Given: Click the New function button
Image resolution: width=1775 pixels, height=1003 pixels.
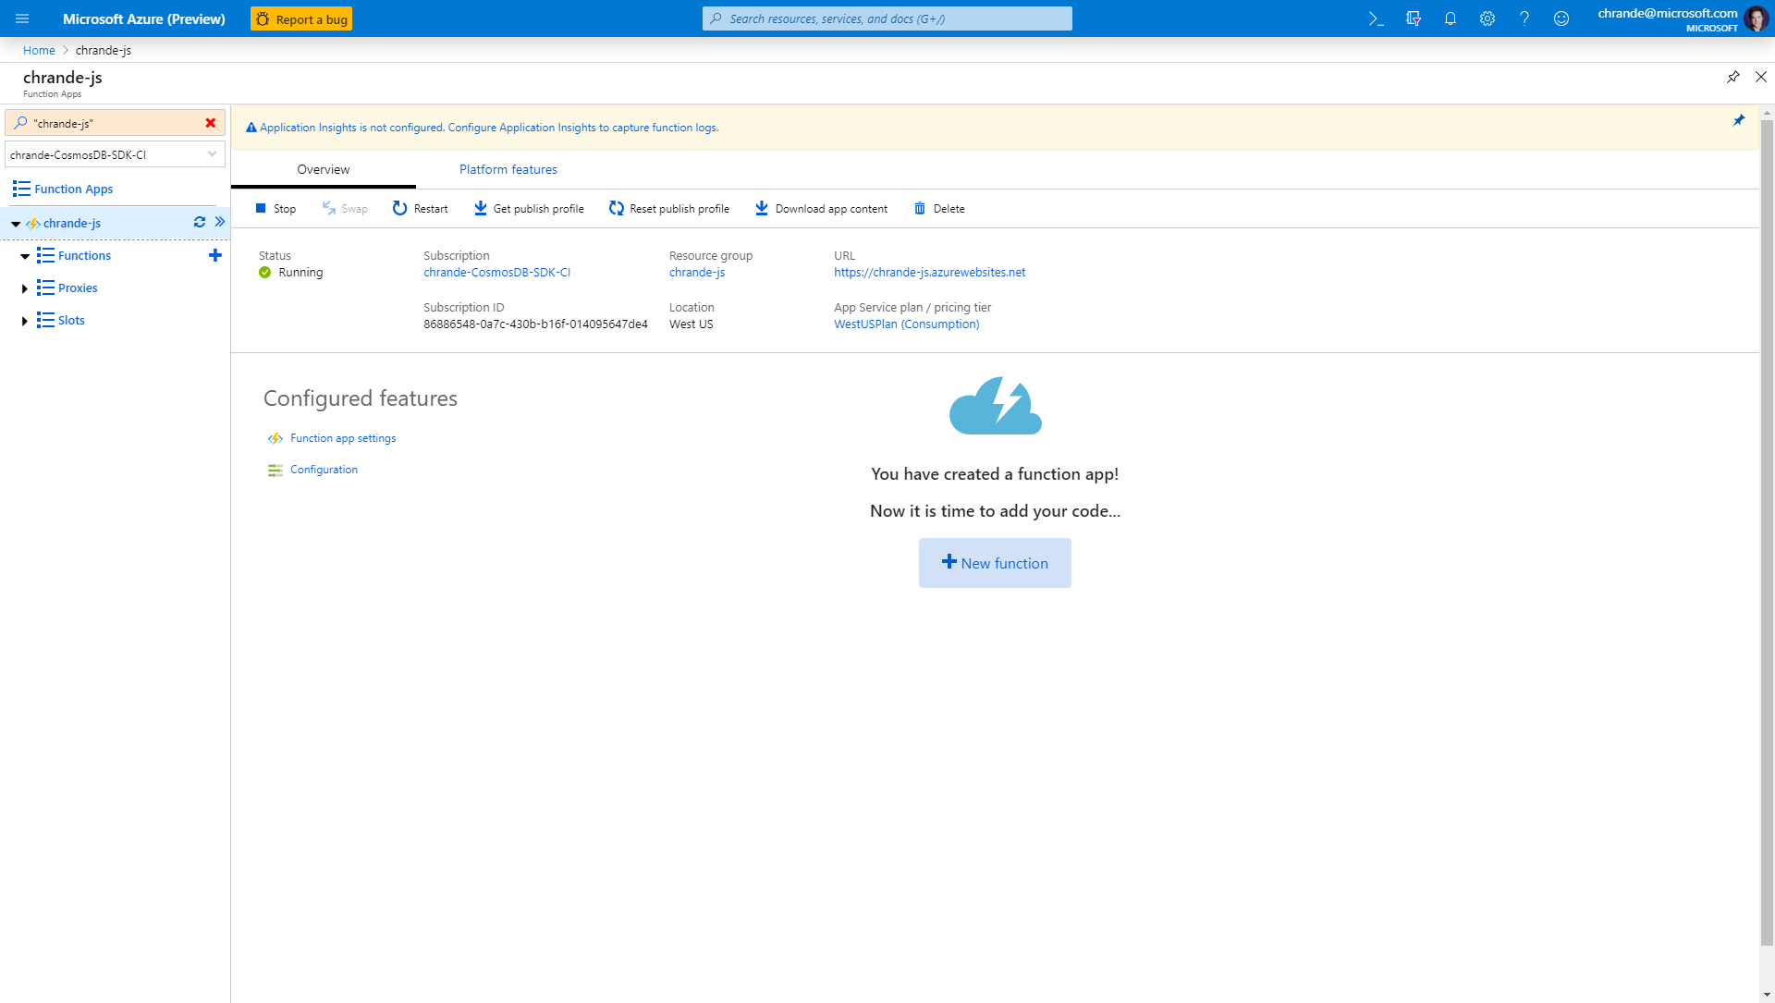Looking at the screenshot, I should (x=995, y=563).
